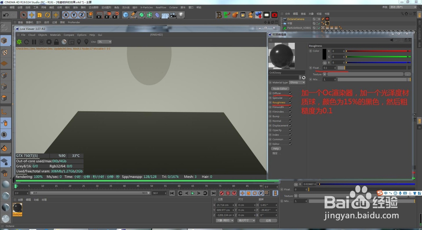422x230 pixels.
Task: Open the X-Particles menu
Action: pyautogui.click(x=146, y=8)
